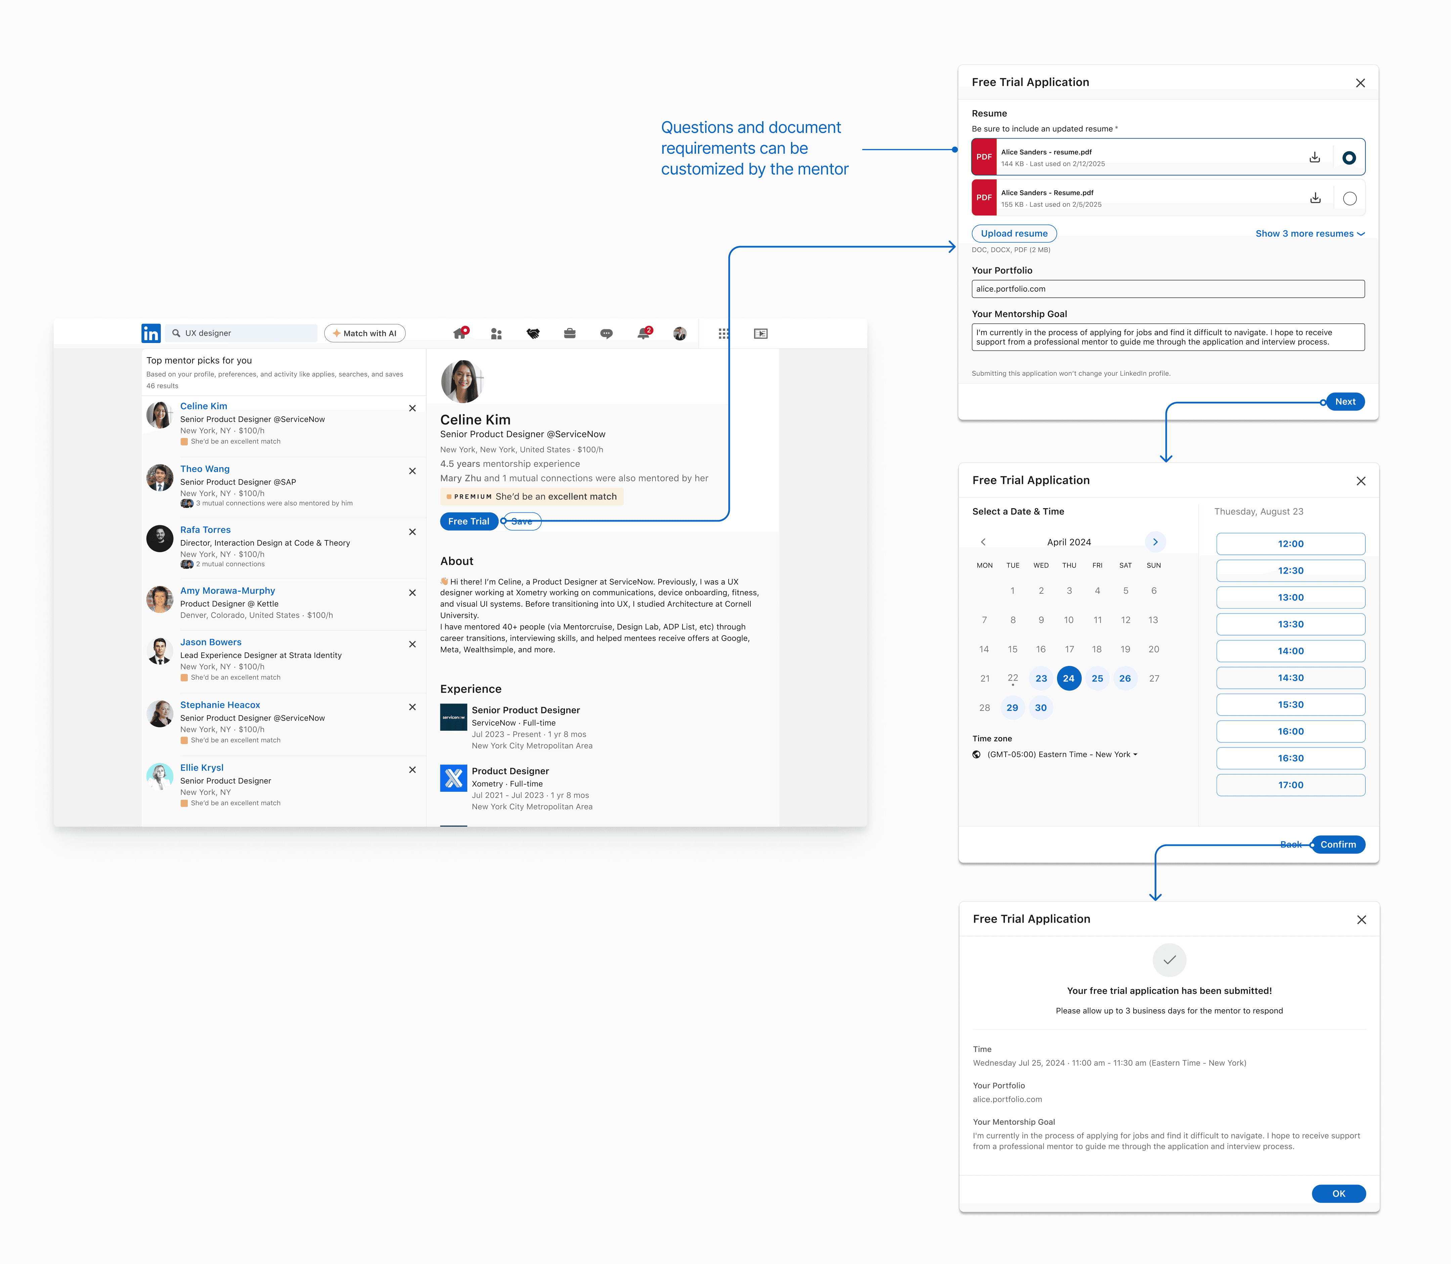Viewport: 1451px width, 1264px height.
Task: Select Theo Wang in mentor list
Action: tap(205, 469)
